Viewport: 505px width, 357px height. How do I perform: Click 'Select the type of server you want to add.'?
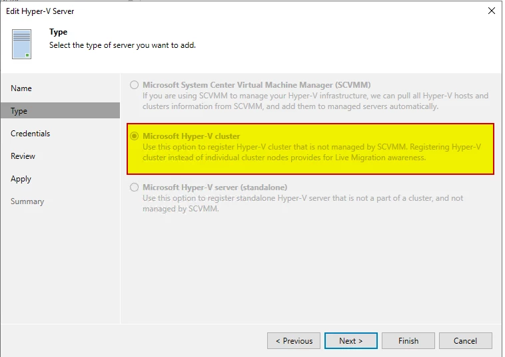tap(123, 45)
